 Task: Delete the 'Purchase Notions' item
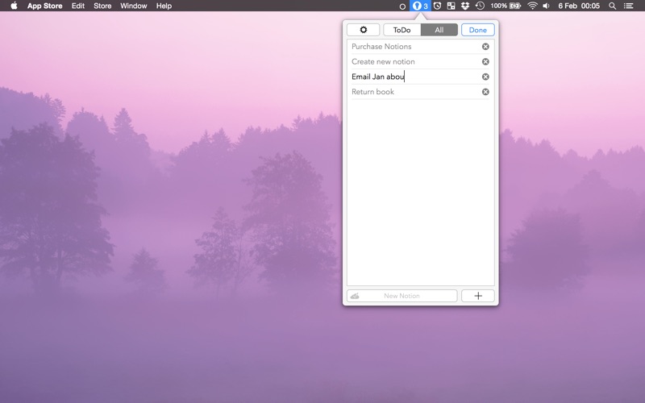click(x=485, y=47)
